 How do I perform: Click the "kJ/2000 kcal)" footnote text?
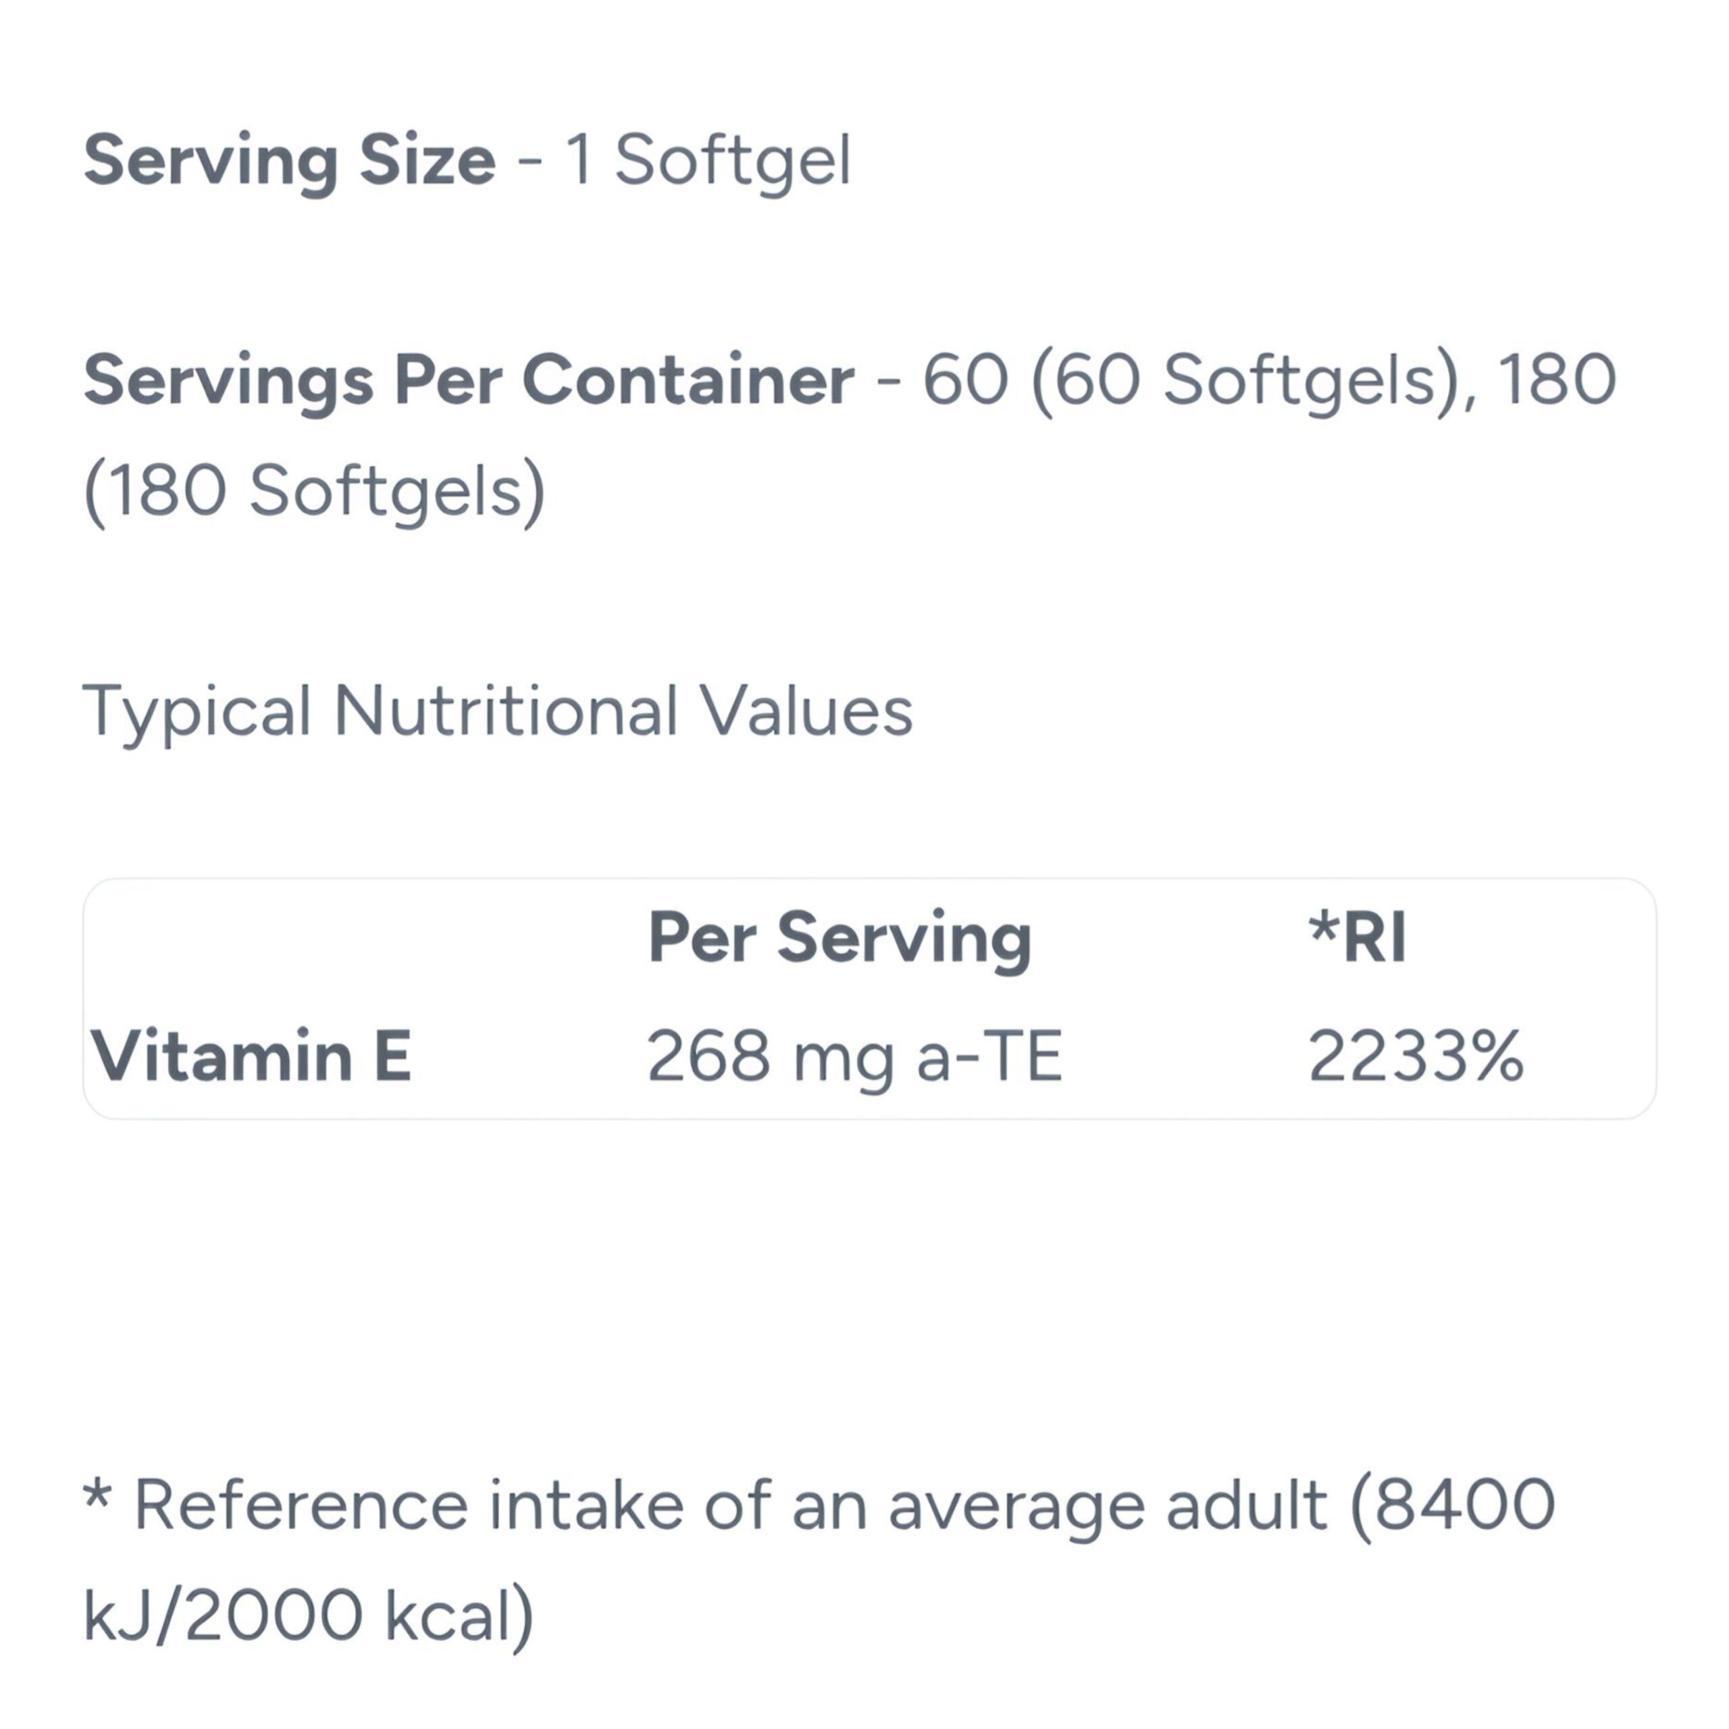309,1616
